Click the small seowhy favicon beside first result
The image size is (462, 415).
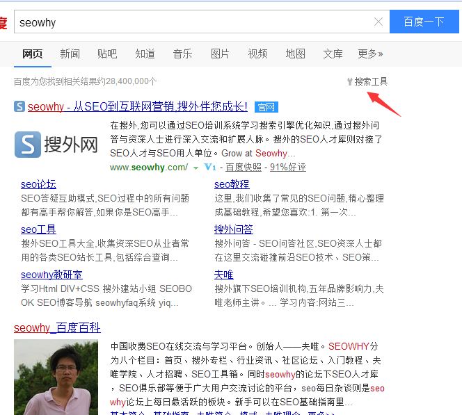click(x=19, y=106)
